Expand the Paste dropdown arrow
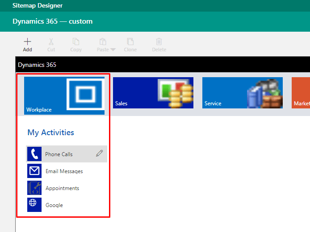 pos(113,50)
